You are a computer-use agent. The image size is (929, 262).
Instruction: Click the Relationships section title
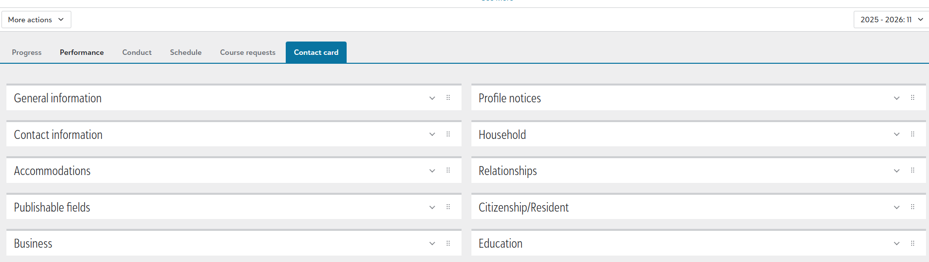(x=508, y=171)
